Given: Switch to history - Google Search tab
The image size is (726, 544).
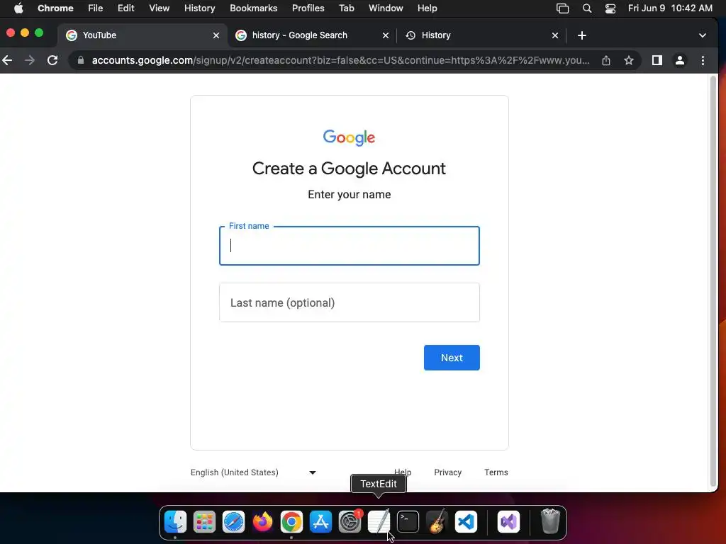Looking at the screenshot, I should [x=312, y=35].
